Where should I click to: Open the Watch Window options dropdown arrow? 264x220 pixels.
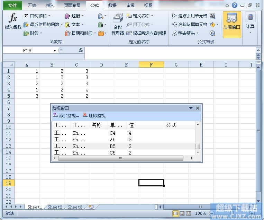click(191, 108)
